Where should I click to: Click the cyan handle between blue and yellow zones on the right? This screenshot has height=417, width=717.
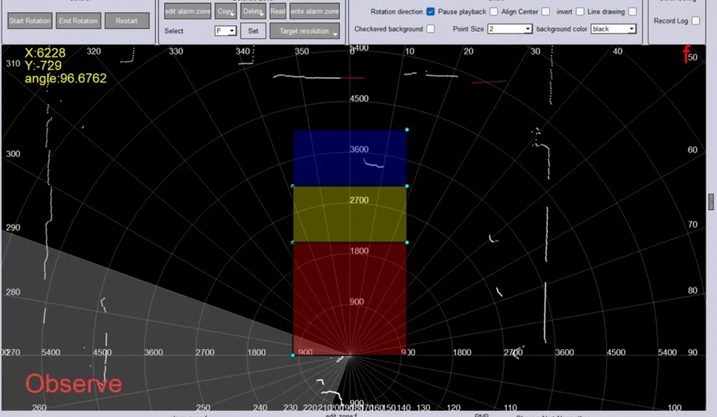407,186
